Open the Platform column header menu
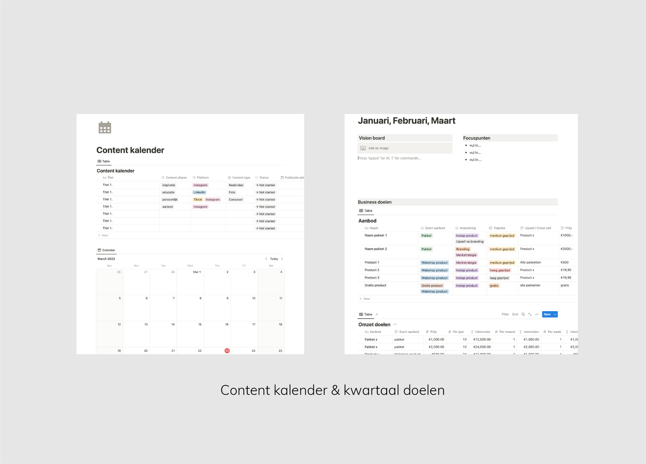 (203, 177)
